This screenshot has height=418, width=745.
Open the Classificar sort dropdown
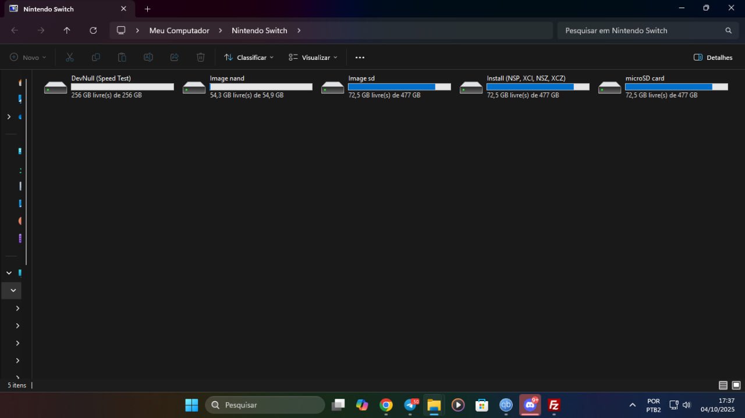tap(249, 58)
